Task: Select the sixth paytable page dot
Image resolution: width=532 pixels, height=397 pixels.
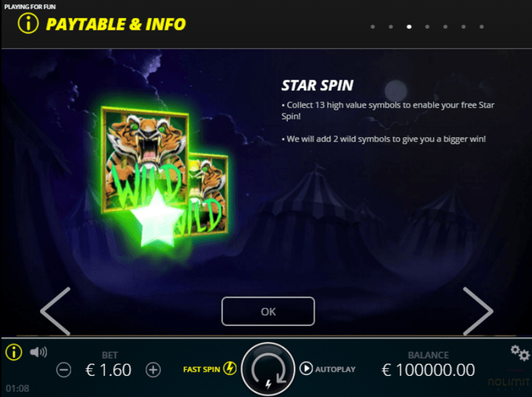Action: pyautogui.click(x=464, y=27)
